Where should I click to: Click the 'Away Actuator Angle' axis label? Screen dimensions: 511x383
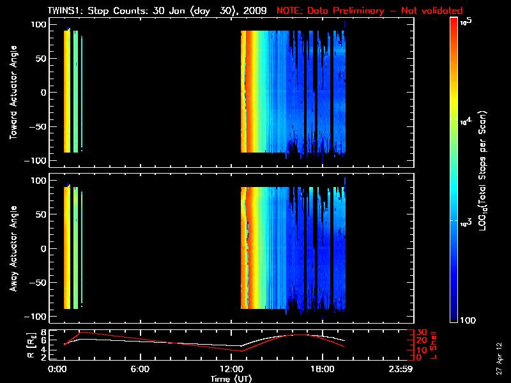coord(12,250)
